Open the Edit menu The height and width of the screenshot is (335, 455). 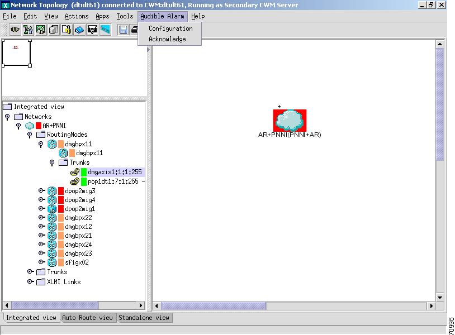pyautogui.click(x=30, y=16)
